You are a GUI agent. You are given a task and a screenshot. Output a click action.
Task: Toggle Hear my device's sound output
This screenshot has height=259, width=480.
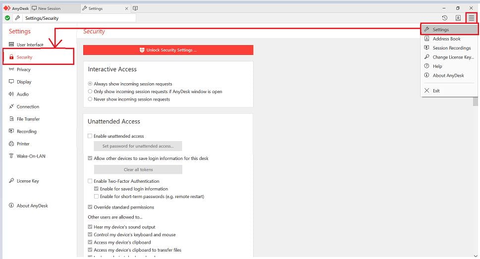(90, 227)
